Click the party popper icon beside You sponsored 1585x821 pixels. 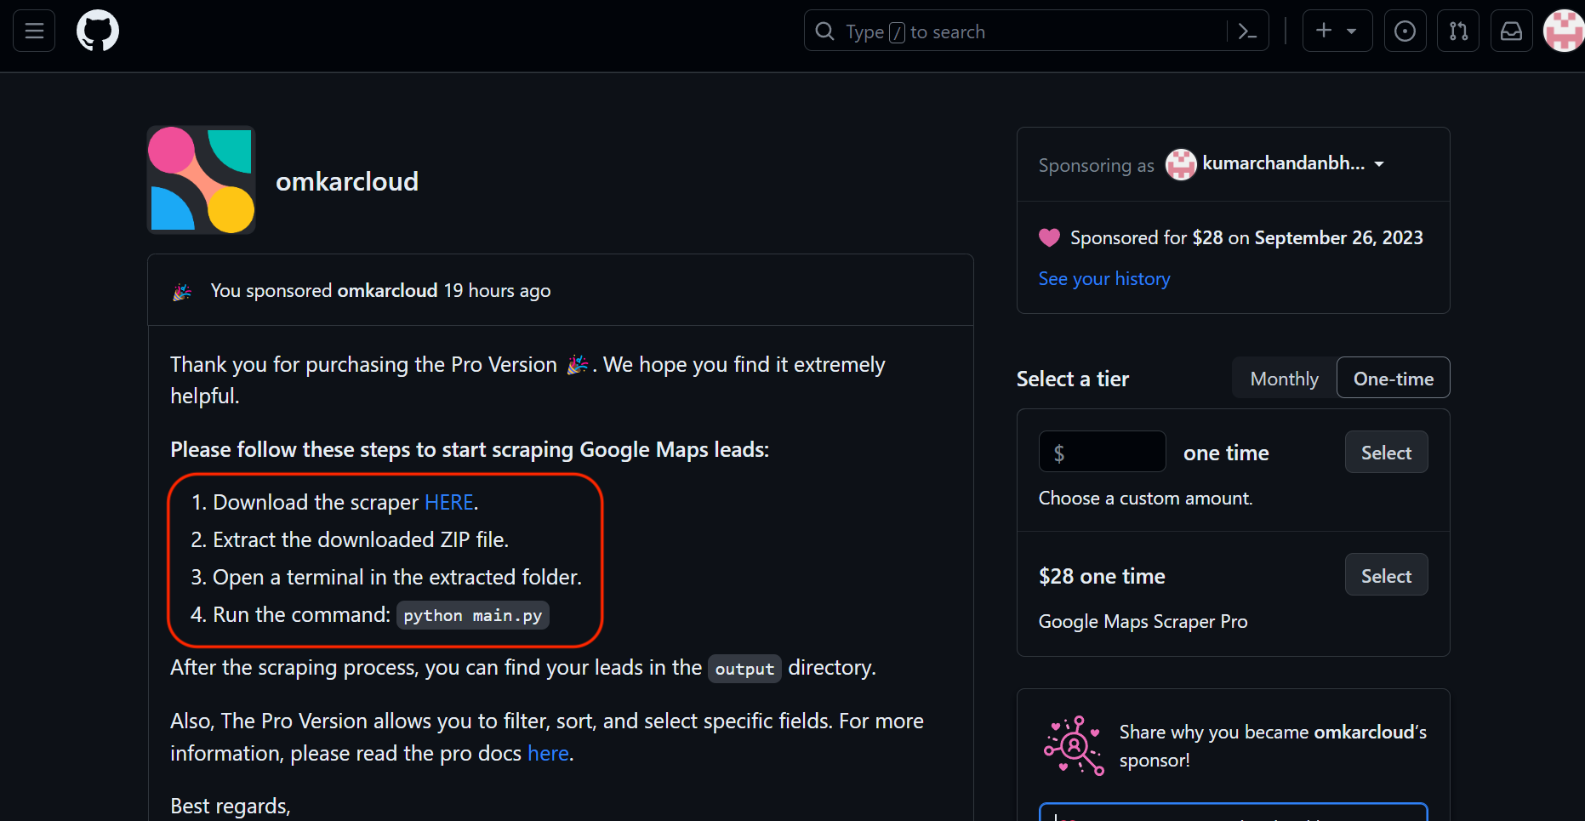(x=182, y=291)
